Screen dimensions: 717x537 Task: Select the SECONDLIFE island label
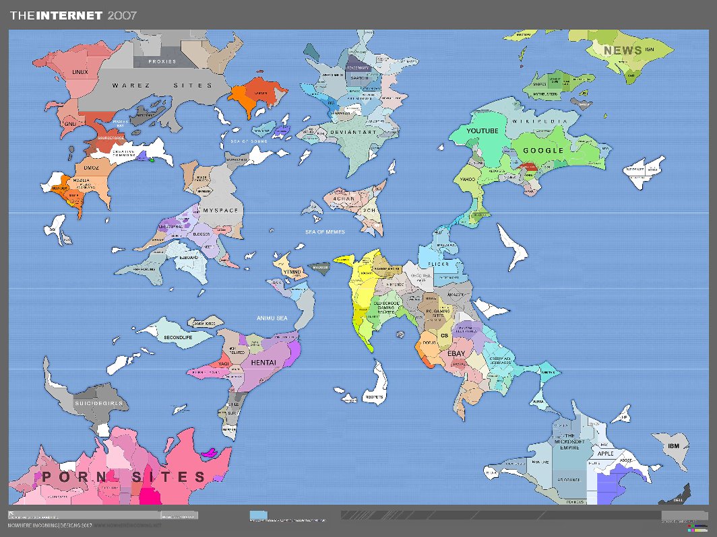178,337
